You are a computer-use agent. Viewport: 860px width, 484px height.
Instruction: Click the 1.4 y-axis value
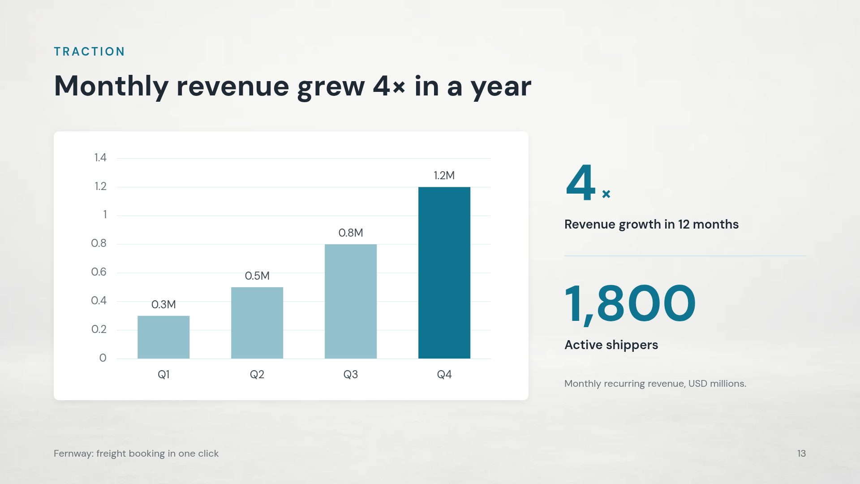point(100,158)
